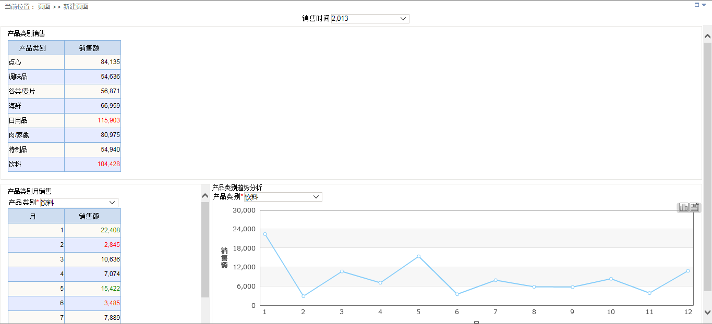Click the main vertical scrollbar thumb
The image size is (712, 324).
[x=707, y=167]
